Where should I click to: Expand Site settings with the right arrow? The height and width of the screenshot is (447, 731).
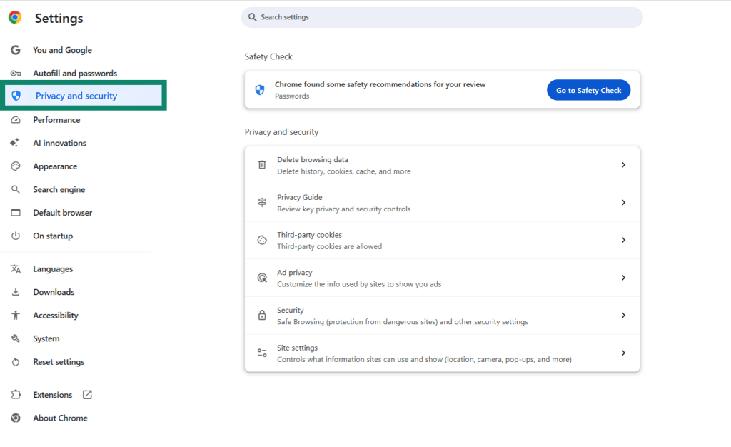pos(623,353)
